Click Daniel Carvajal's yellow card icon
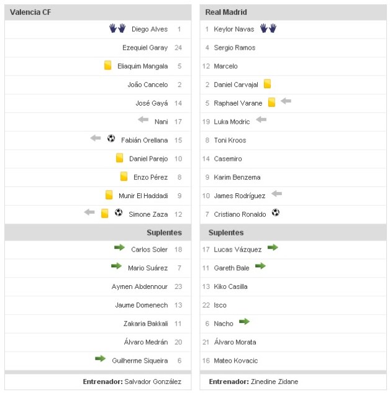390x397 pixels. point(268,84)
